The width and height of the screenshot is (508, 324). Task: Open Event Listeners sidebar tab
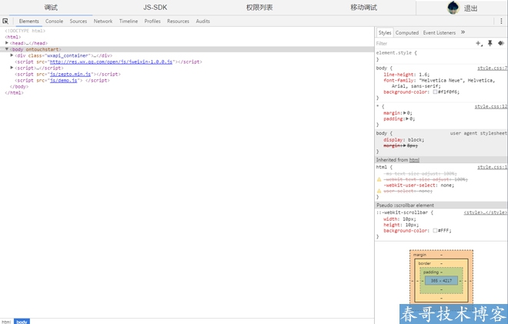click(439, 33)
